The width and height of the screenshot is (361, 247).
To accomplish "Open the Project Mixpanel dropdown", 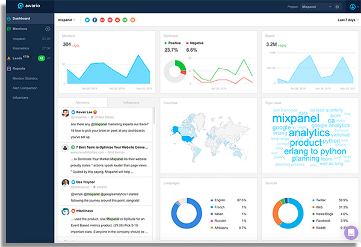I will click(316, 7).
